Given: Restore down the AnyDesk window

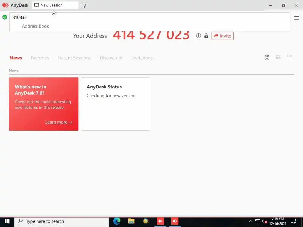Looking at the screenshot, I should 284,5.
